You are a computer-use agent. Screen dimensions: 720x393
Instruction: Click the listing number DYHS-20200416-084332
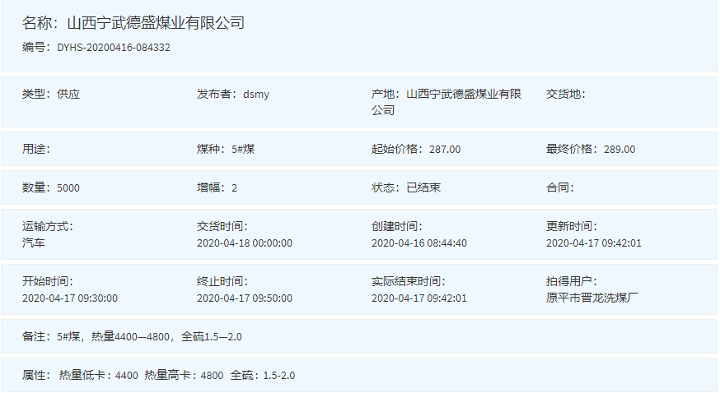coord(114,47)
